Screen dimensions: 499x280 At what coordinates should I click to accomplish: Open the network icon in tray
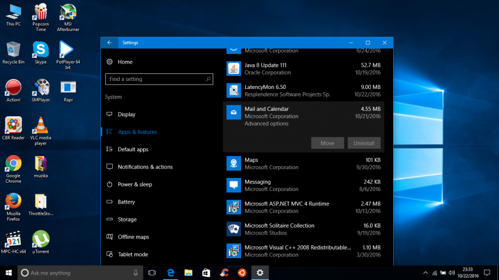pos(434,273)
